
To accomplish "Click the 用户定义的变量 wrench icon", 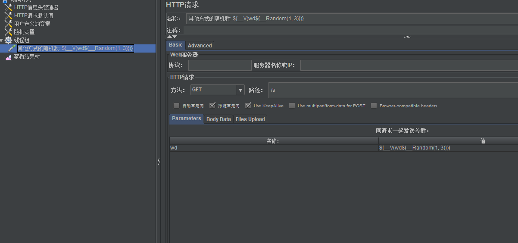I will click(8, 24).
